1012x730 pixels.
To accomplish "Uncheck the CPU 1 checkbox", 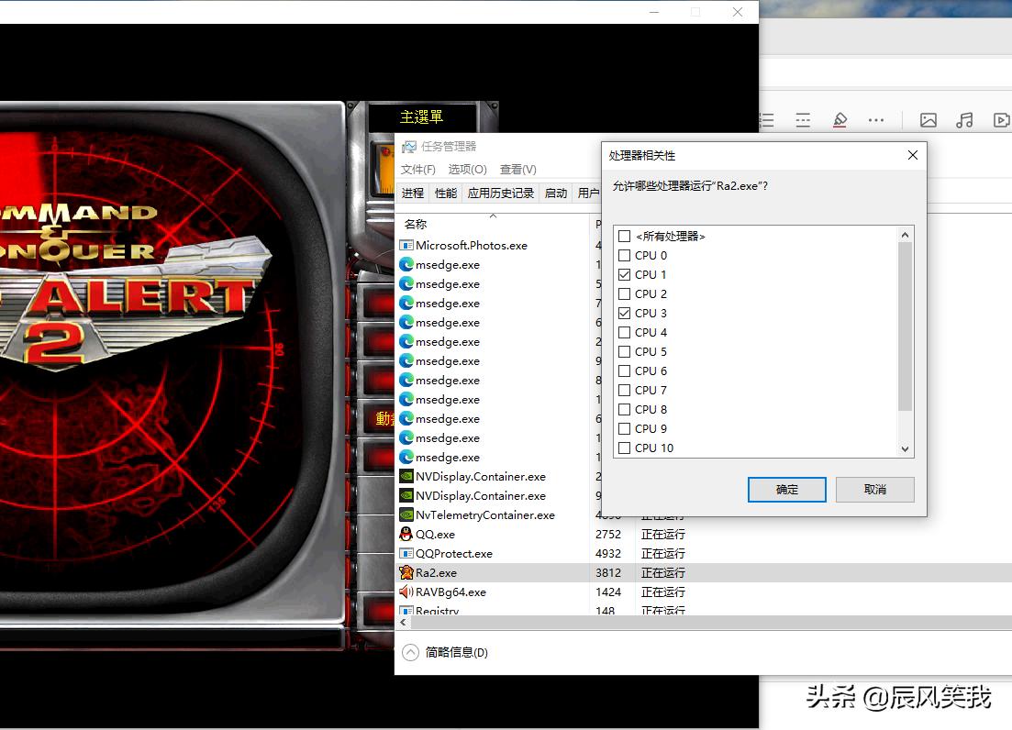I will pyautogui.click(x=626, y=274).
